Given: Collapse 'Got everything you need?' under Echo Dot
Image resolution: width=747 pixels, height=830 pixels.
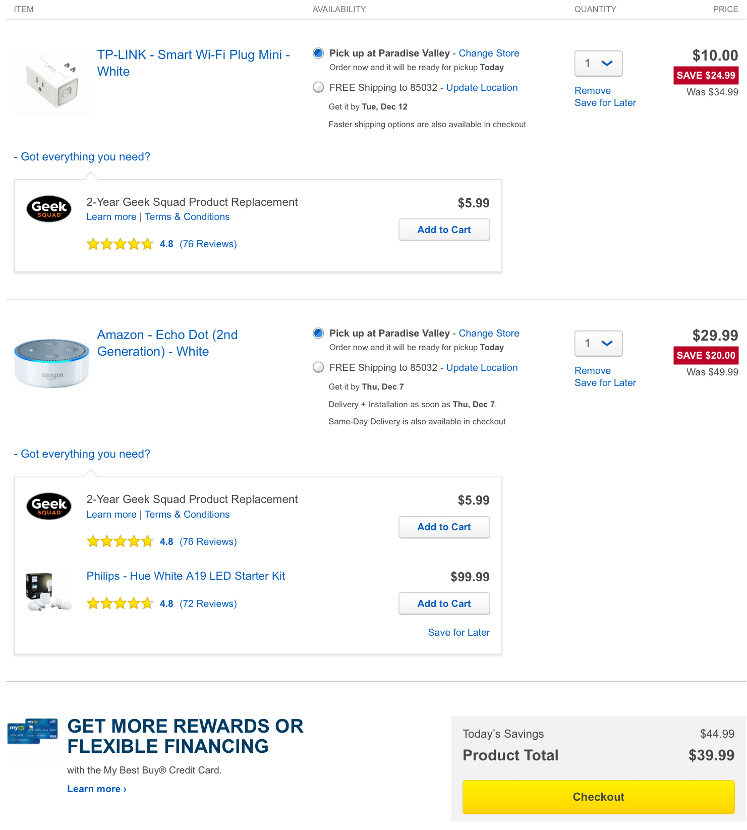Looking at the screenshot, I should 82,454.
